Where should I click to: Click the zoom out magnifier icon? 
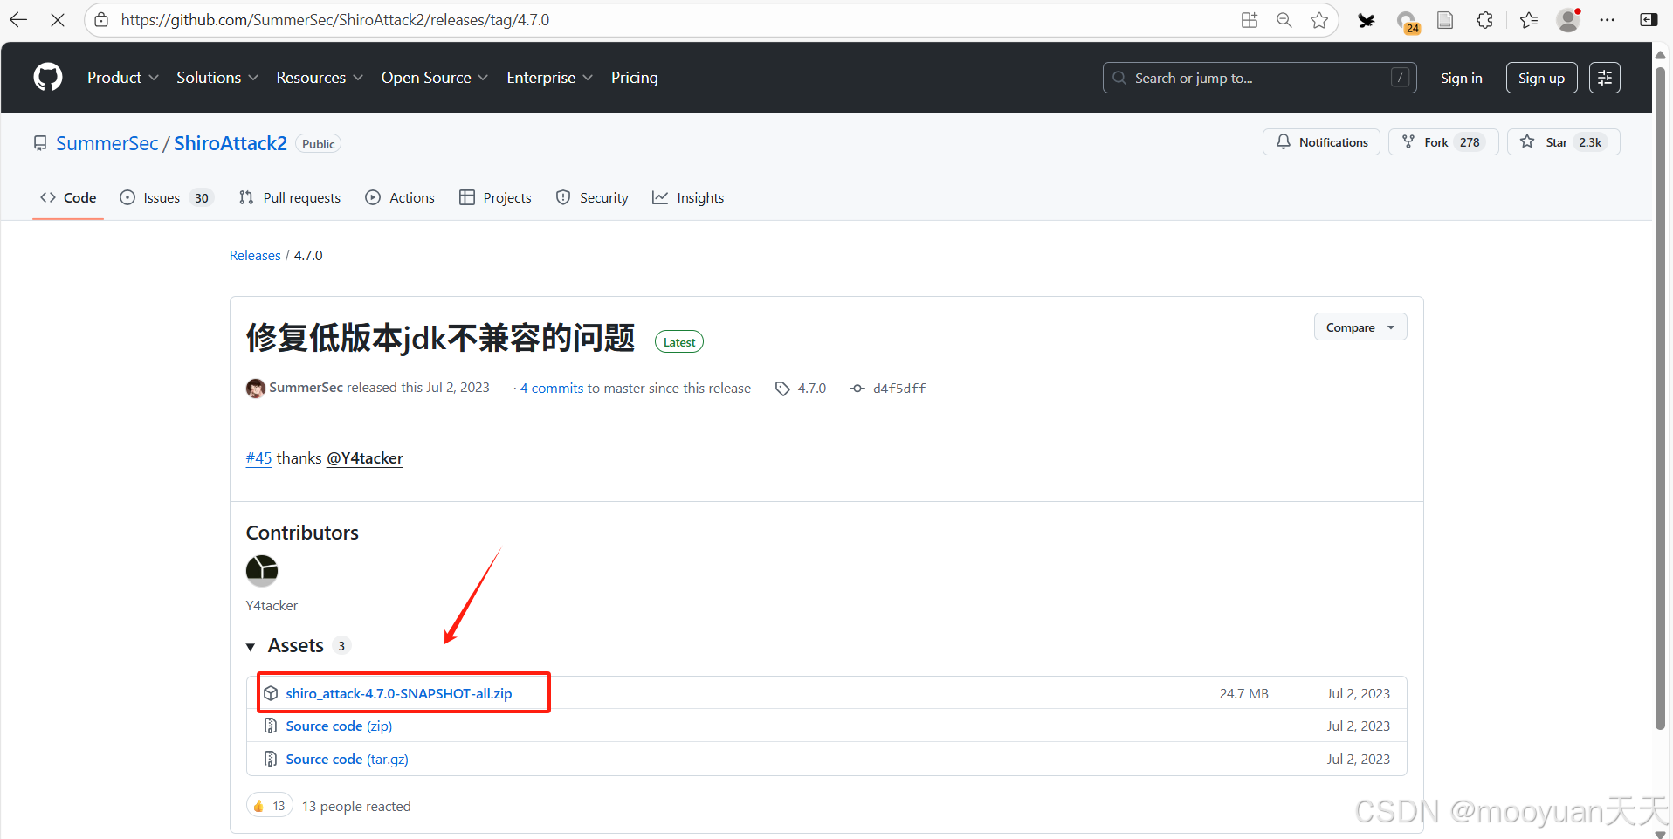(x=1284, y=20)
